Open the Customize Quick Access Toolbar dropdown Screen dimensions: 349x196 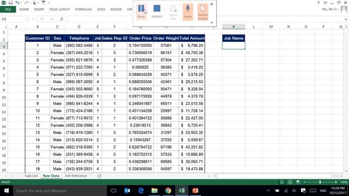(x=49, y=3)
